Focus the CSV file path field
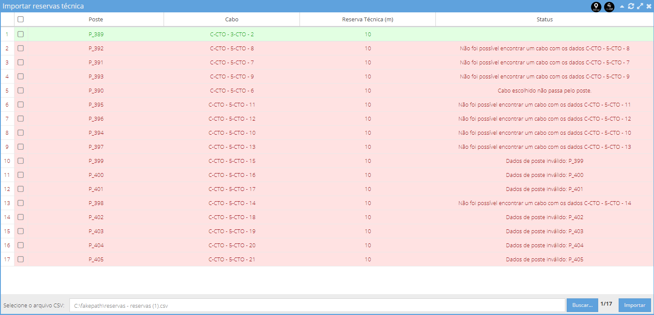This screenshot has height=315, width=654. click(x=317, y=305)
